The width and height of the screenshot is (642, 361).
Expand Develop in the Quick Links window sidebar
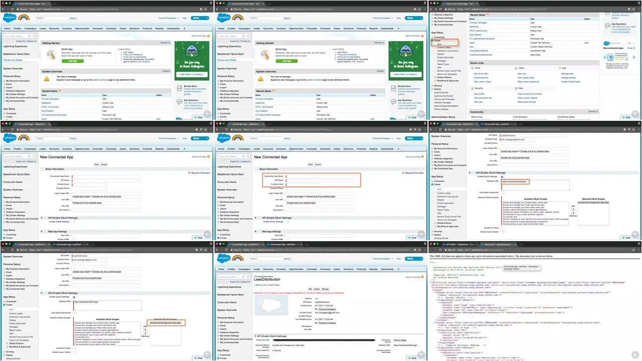pos(433,86)
